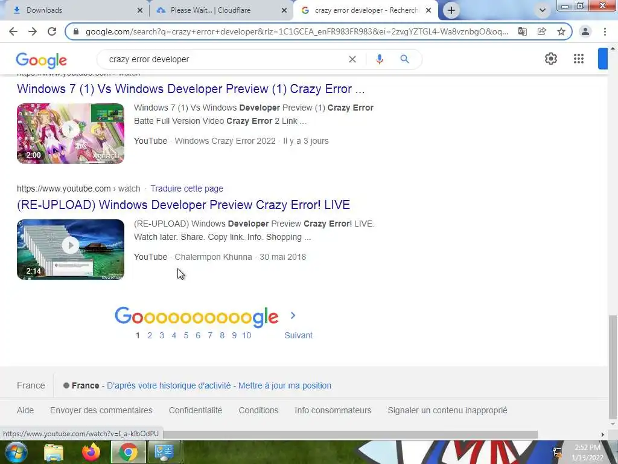The image size is (618, 464).
Task: Open the Windows Start button
Action: coord(16,452)
